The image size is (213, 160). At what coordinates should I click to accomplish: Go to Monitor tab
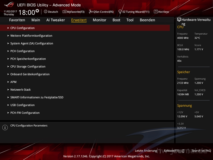(99, 20)
